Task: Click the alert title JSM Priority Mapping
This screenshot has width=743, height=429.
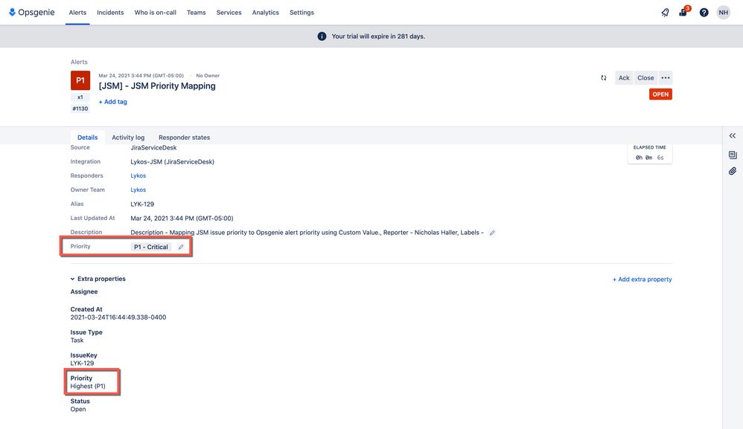Action: (157, 86)
